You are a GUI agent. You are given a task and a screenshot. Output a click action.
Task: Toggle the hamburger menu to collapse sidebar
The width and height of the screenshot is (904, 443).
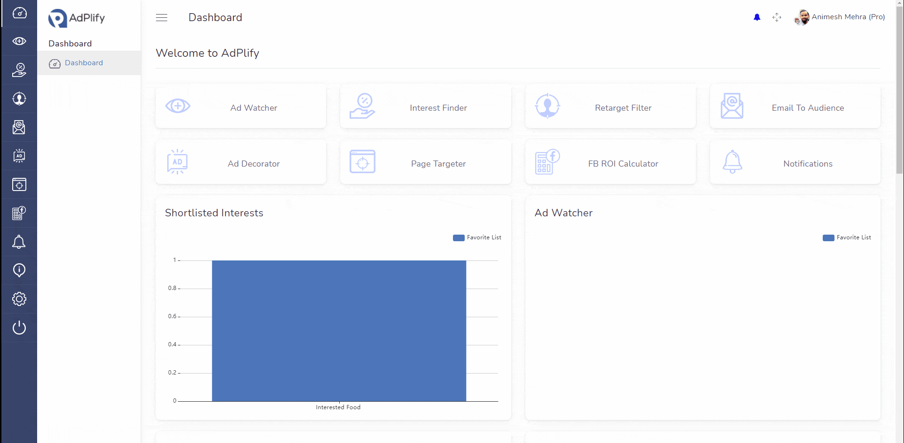(162, 18)
